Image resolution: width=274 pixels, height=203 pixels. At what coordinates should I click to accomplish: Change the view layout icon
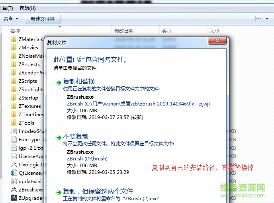click(x=258, y=19)
